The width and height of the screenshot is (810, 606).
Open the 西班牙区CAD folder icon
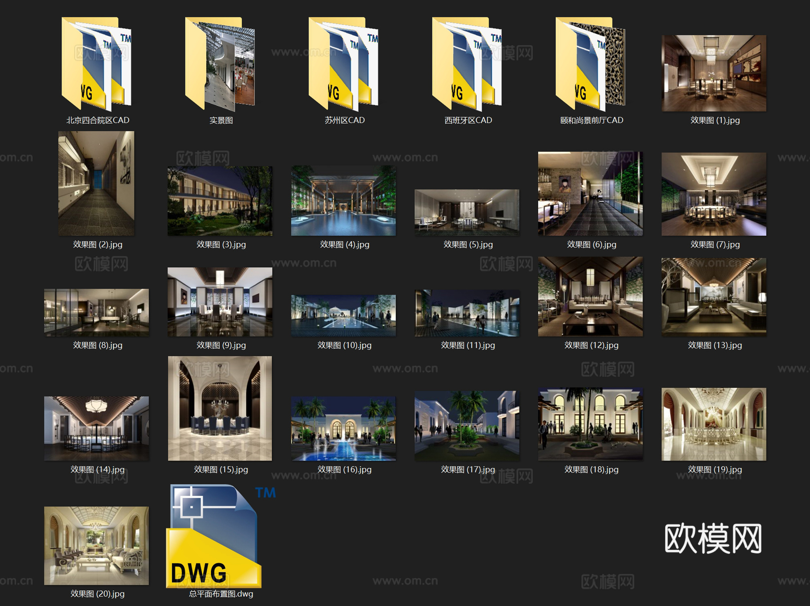[467, 64]
